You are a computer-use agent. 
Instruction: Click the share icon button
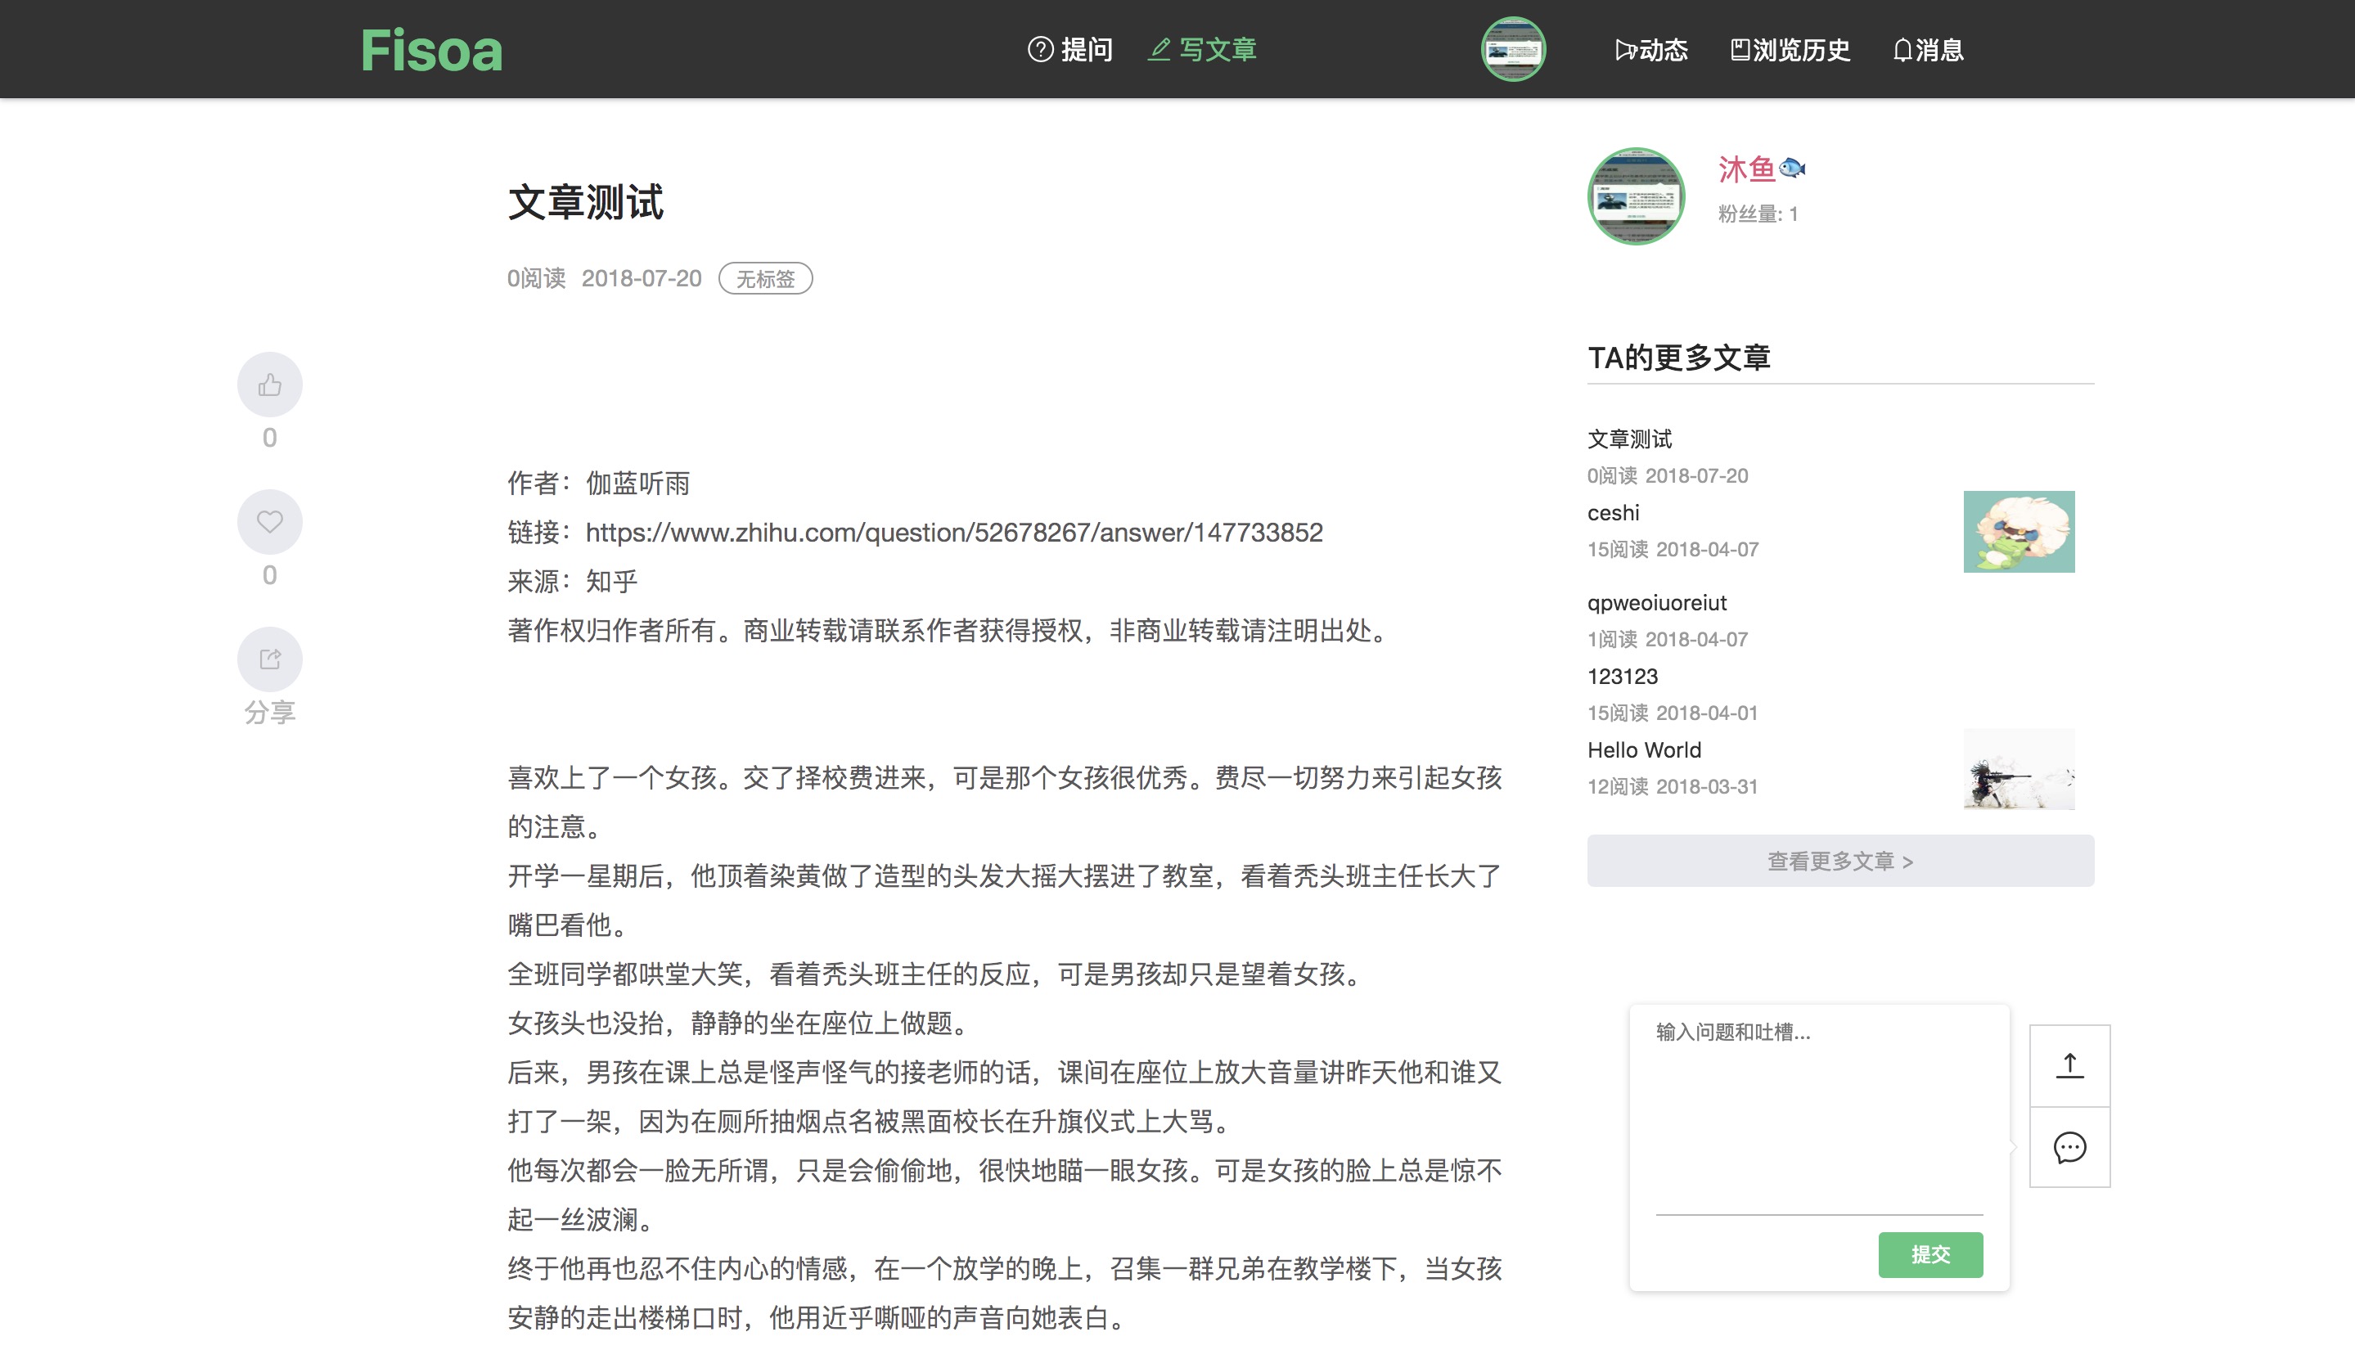[269, 659]
